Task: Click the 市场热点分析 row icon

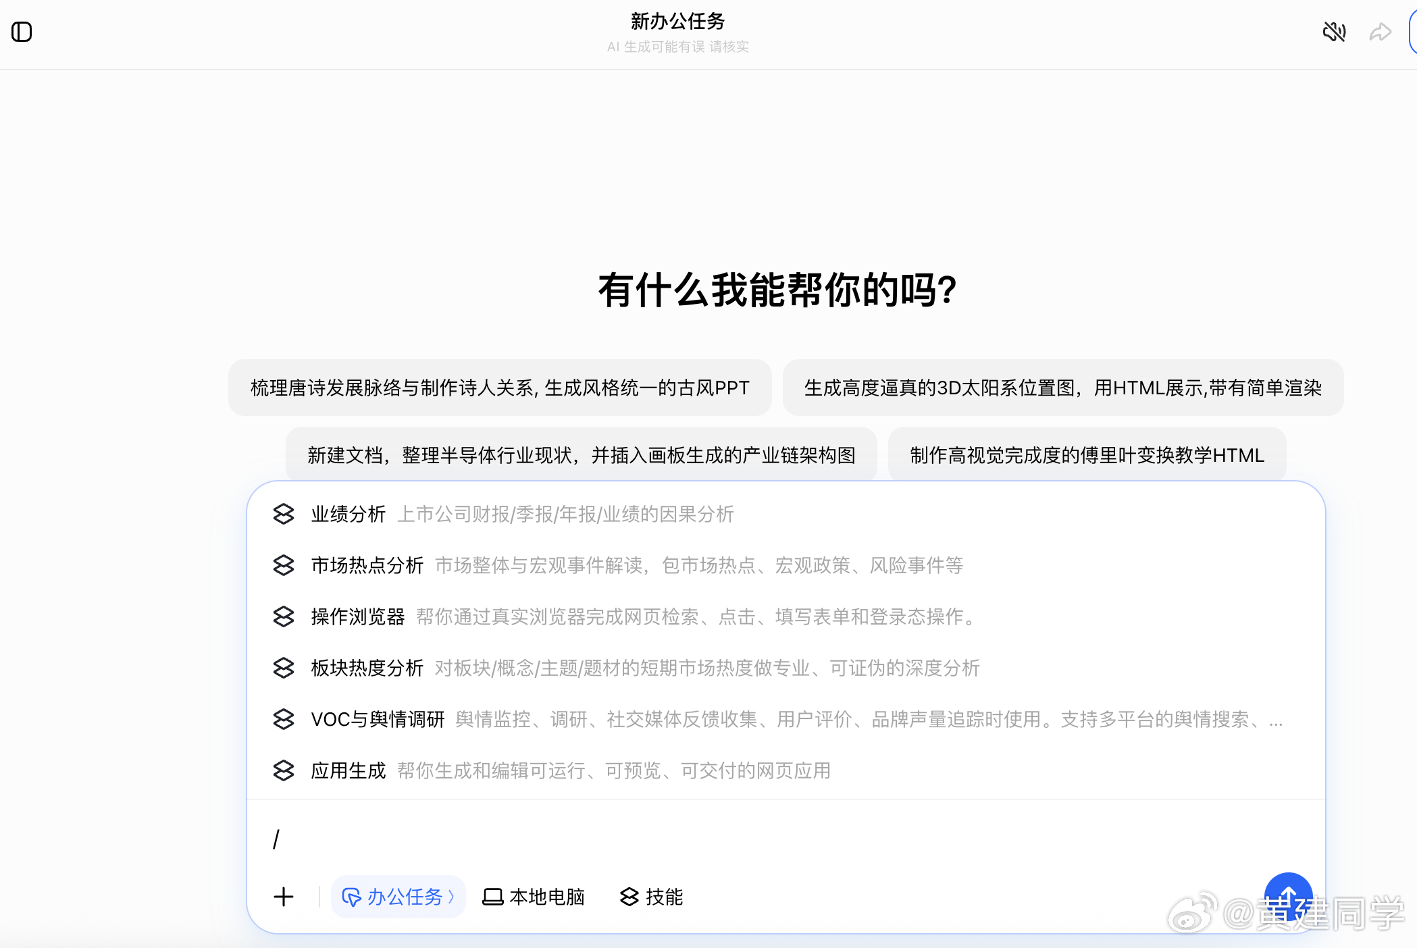Action: (x=284, y=565)
